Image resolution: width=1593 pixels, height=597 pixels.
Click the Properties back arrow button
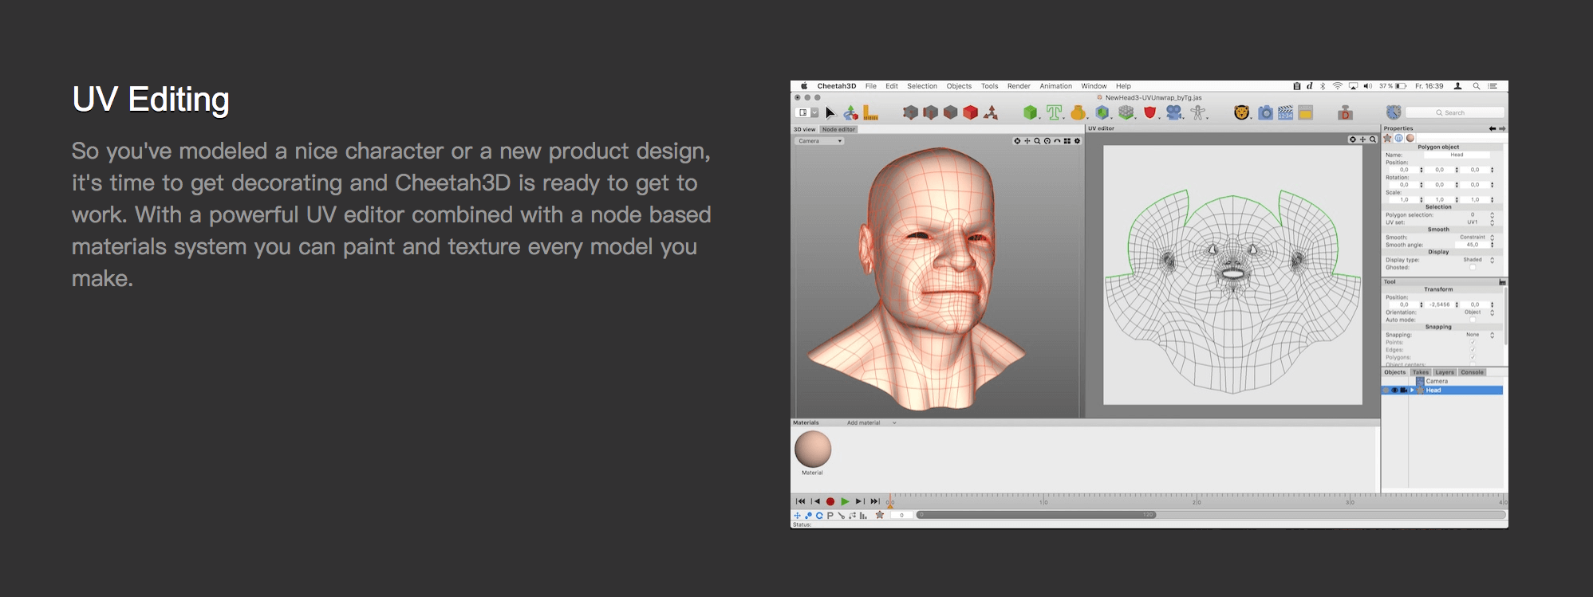pos(1492,128)
